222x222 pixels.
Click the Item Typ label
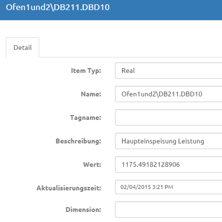pyautogui.click(x=86, y=71)
